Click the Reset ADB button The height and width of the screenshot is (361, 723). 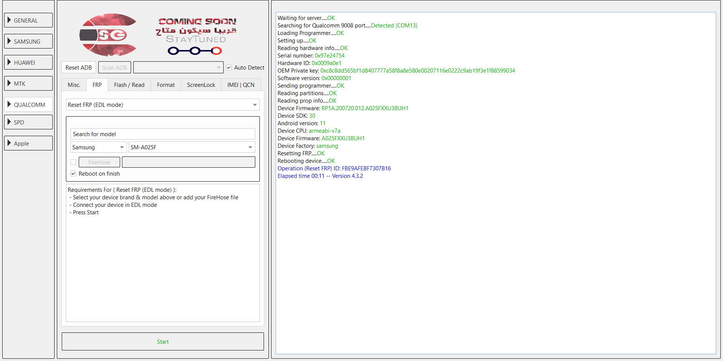[x=78, y=67]
